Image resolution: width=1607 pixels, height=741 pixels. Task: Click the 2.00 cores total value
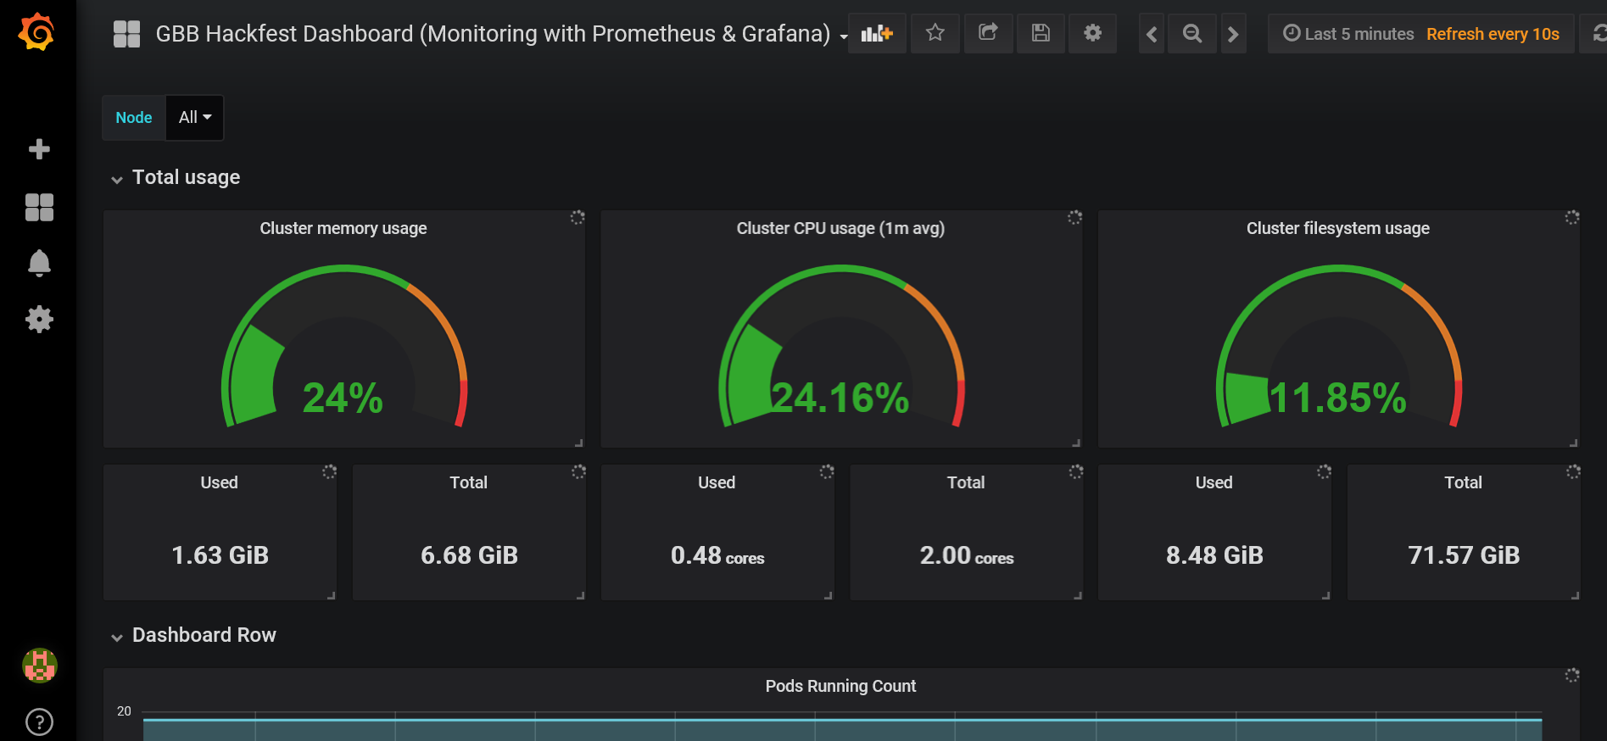(x=967, y=555)
